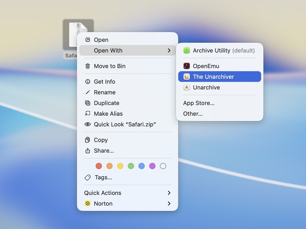Click the Open arrow icon
This screenshot has width=306, height=229.
(x=87, y=40)
